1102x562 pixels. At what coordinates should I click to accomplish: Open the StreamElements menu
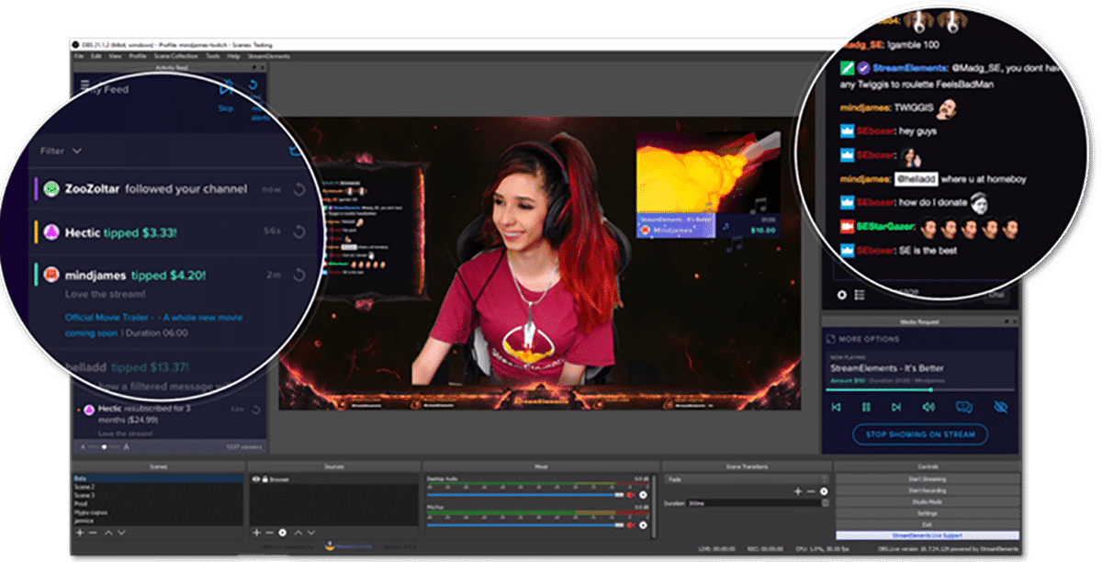click(269, 57)
